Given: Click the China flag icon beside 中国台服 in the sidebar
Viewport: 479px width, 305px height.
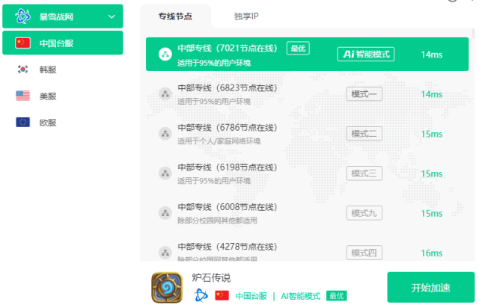Looking at the screenshot, I should [23, 43].
